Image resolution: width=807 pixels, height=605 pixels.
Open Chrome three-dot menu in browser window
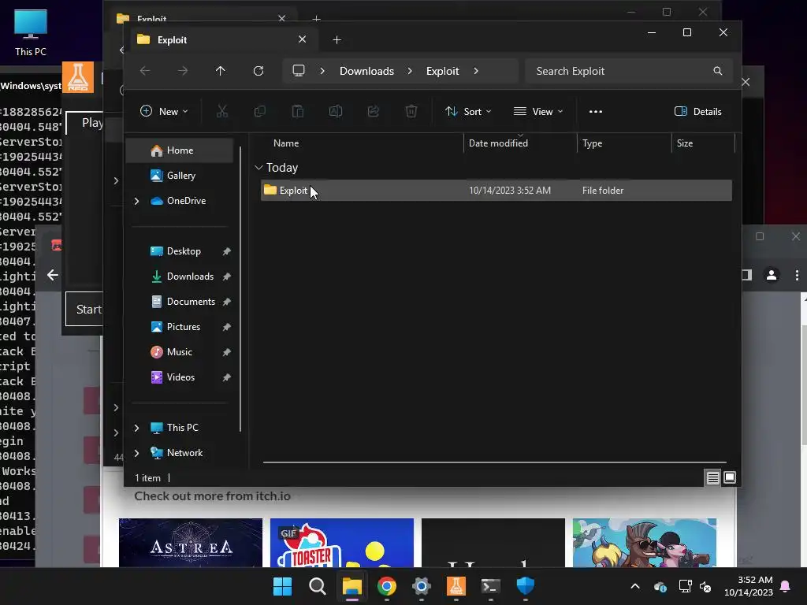pos(798,275)
